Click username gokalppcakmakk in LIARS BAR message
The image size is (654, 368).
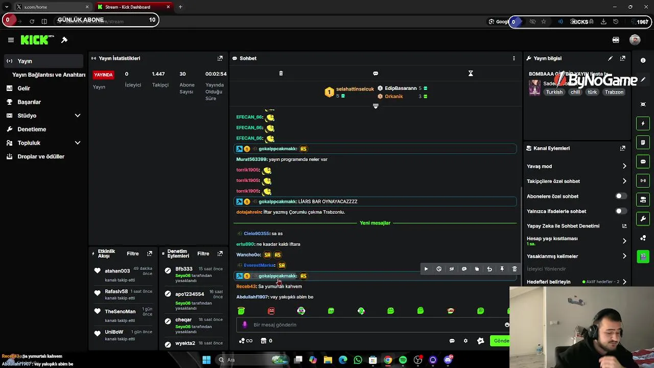[278, 201]
